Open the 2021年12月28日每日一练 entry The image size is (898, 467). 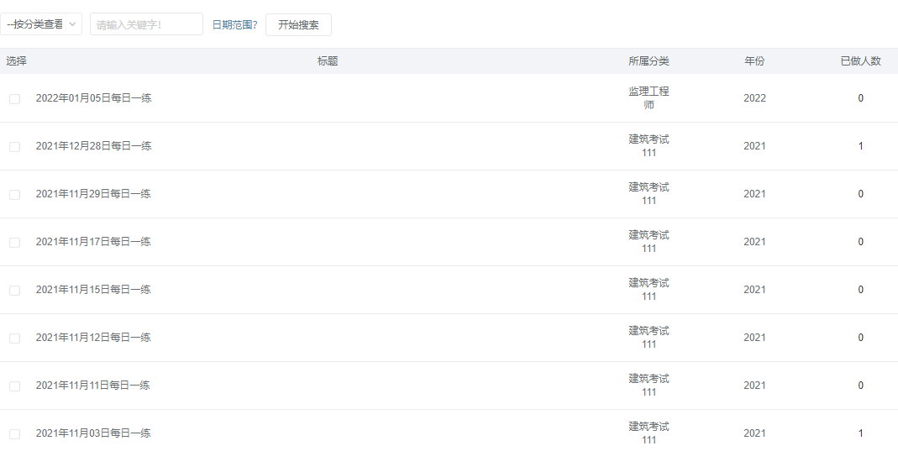pyautogui.click(x=93, y=146)
